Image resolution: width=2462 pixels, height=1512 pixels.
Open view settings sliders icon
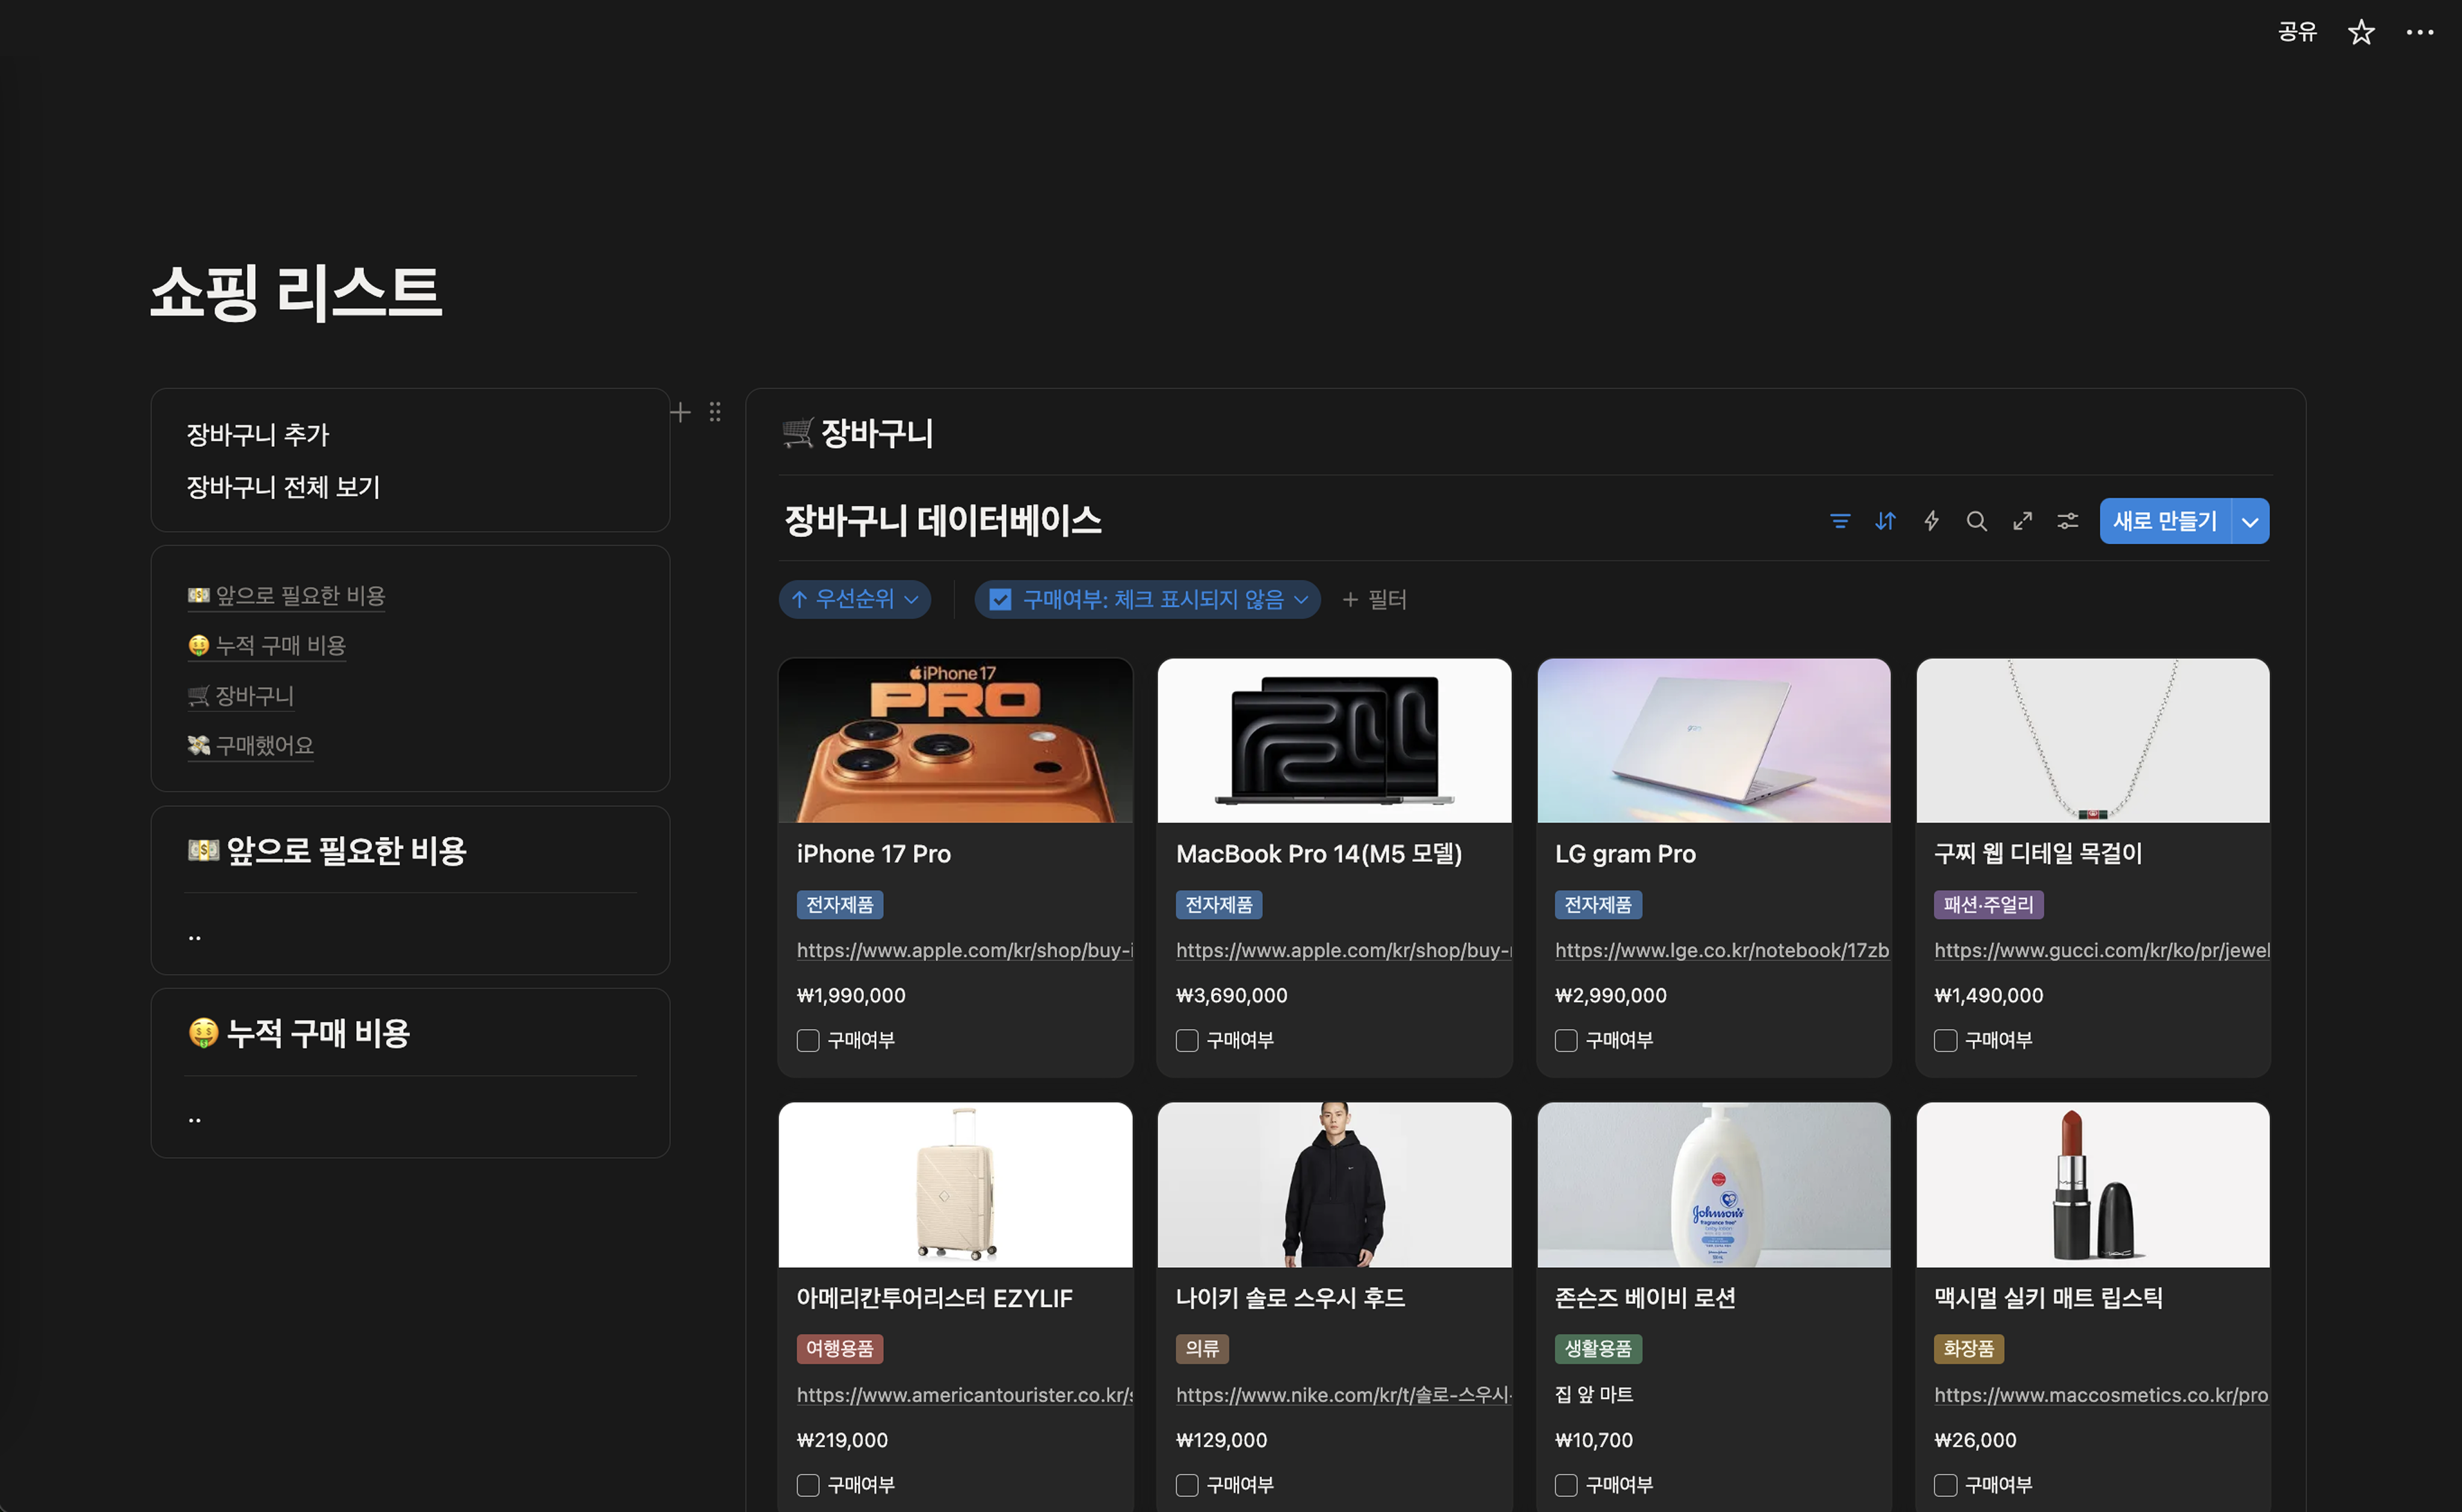coord(2067,521)
